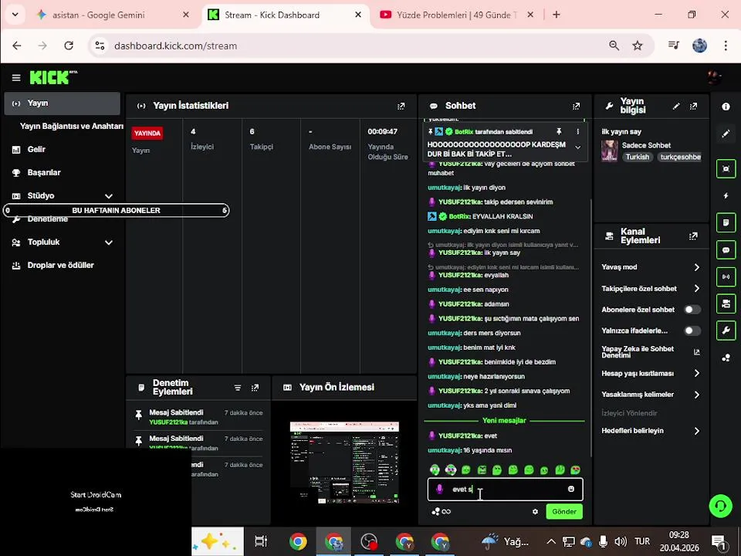Open the hamburger menu next to the Kick logo
Screen dimensions: 741x556
point(16,77)
